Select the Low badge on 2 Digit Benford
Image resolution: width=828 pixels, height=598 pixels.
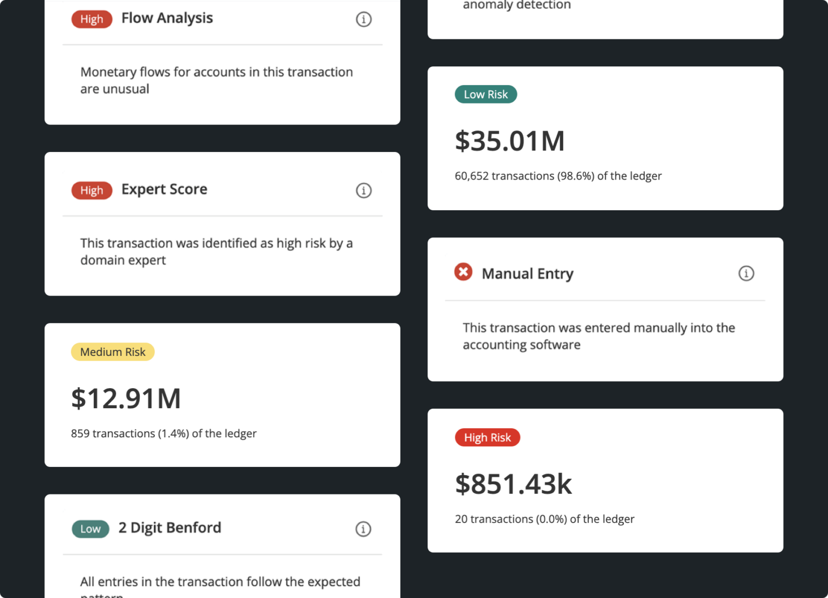click(x=90, y=528)
